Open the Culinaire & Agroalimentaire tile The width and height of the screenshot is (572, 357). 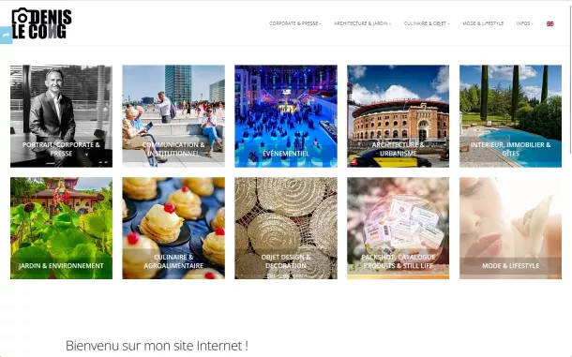173,229
